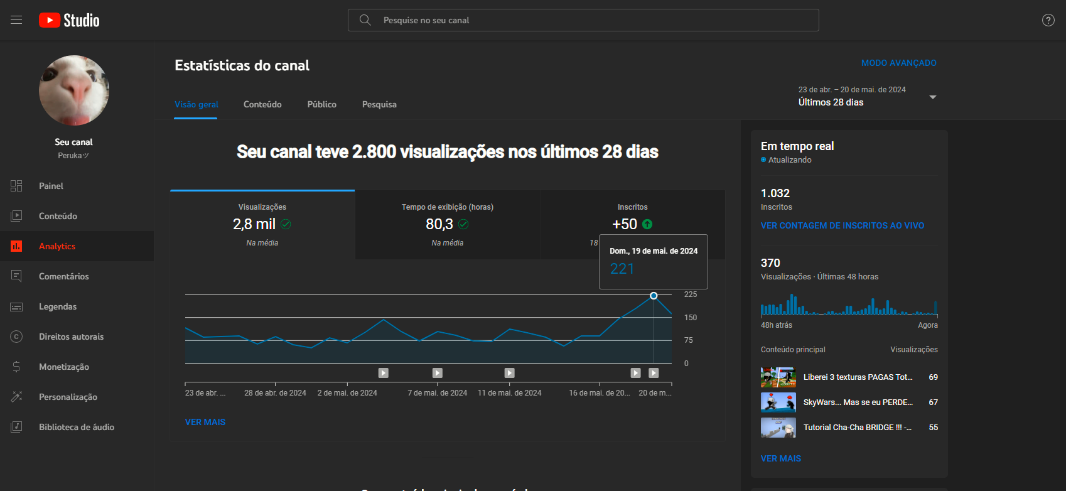1066x491 pixels.
Task: Open Personalização in the sidebar
Action: (x=77, y=397)
